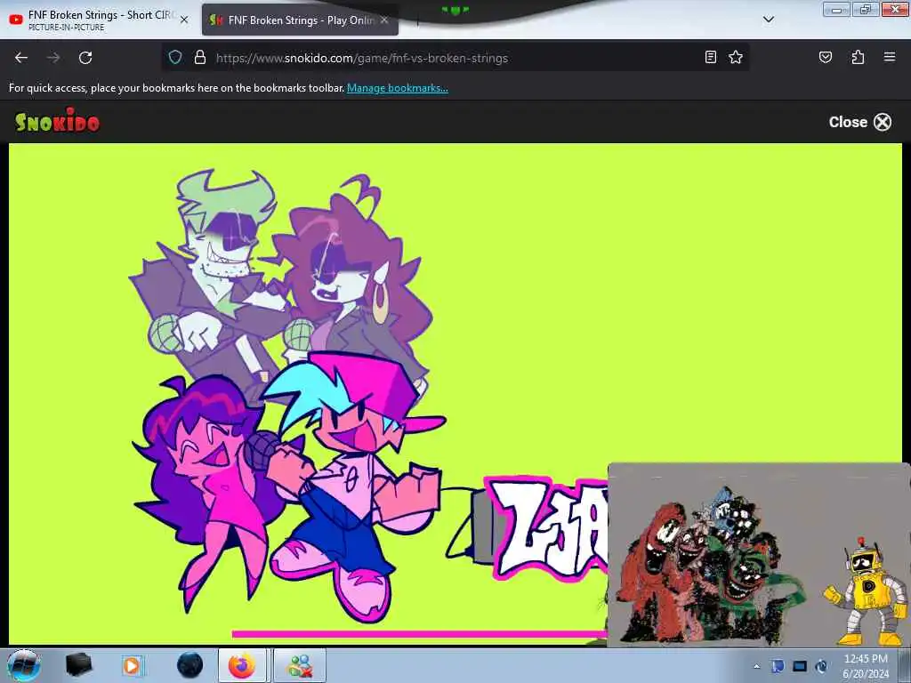Close the game with Close button
Image resolution: width=911 pixels, height=683 pixels.
[860, 122]
